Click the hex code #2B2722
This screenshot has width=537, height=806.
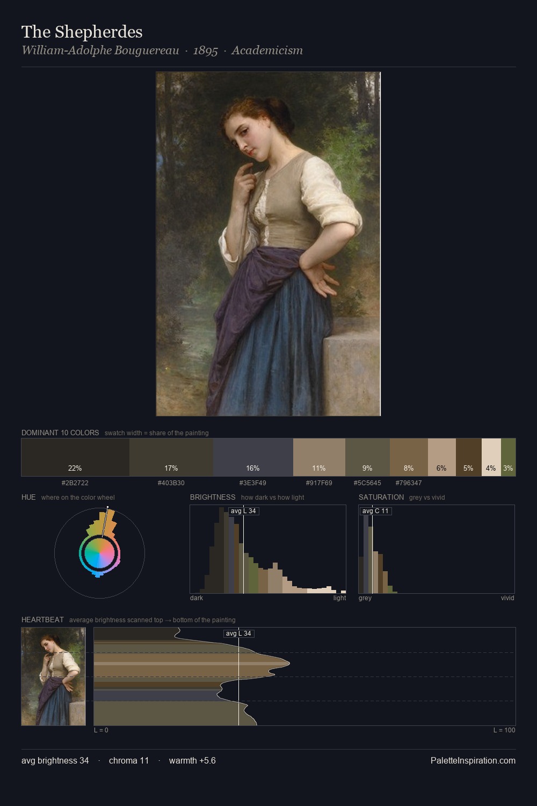tap(75, 483)
